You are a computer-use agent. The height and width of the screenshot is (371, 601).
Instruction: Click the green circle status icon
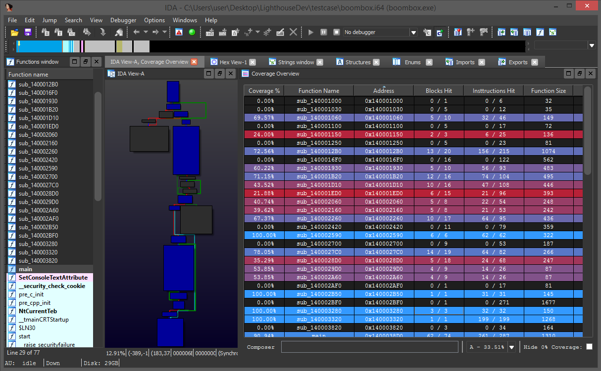tap(192, 32)
